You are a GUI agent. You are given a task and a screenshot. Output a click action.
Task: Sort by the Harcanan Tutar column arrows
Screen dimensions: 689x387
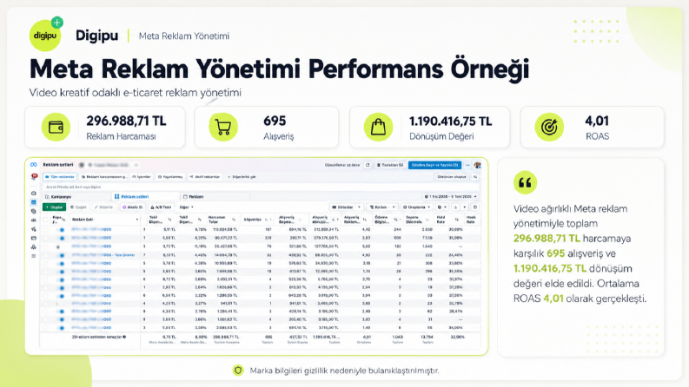tap(234, 220)
